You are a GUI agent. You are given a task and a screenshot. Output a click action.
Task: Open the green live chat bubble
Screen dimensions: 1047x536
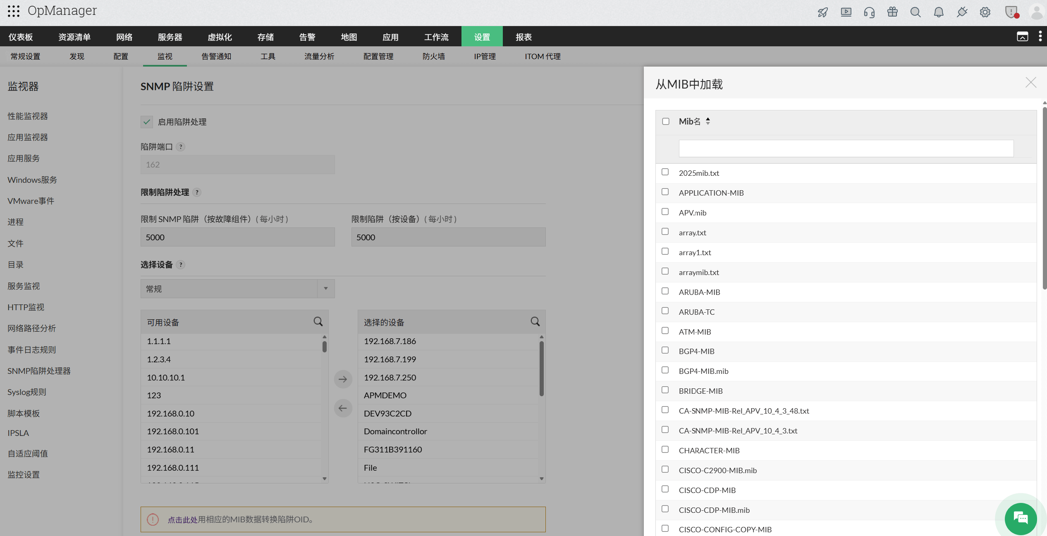pos(1021,518)
